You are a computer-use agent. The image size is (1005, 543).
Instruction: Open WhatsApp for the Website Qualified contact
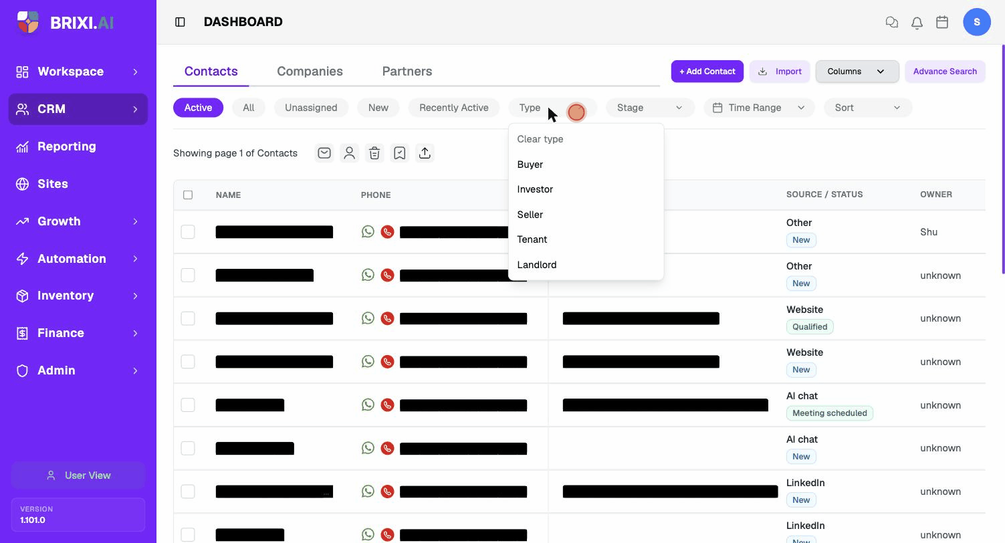pos(368,318)
